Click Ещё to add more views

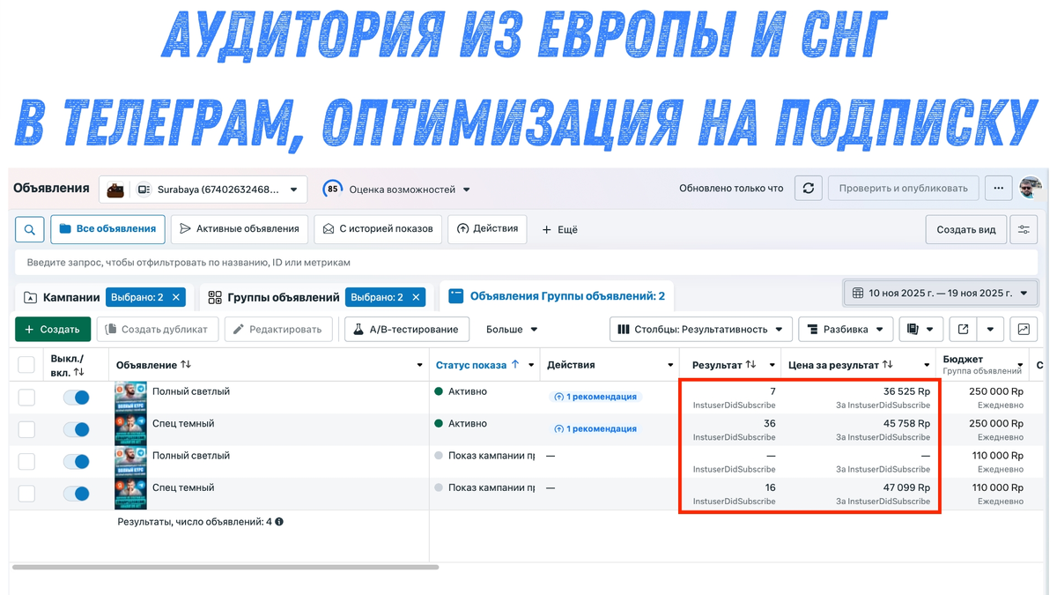point(559,229)
